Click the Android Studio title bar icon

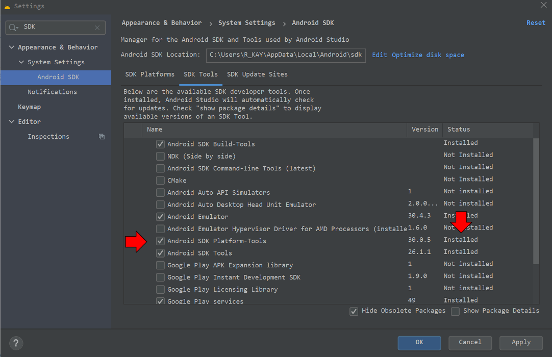7,6
